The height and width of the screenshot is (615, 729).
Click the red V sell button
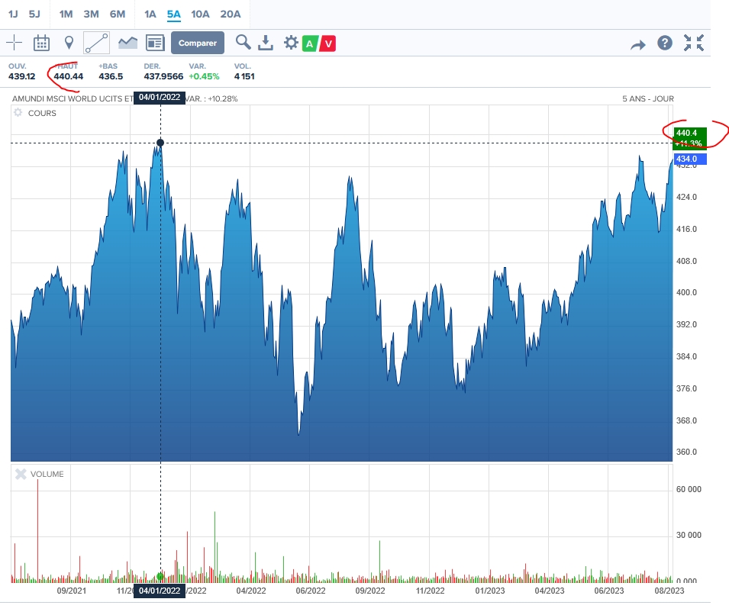[328, 43]
